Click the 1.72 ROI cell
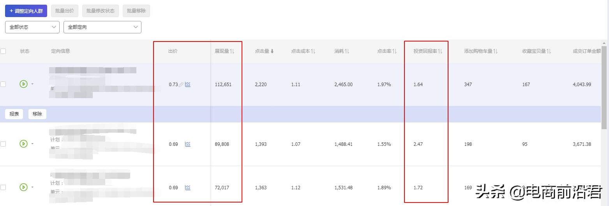The width and height of the screenshot is (609, 206). coord(418,187)
